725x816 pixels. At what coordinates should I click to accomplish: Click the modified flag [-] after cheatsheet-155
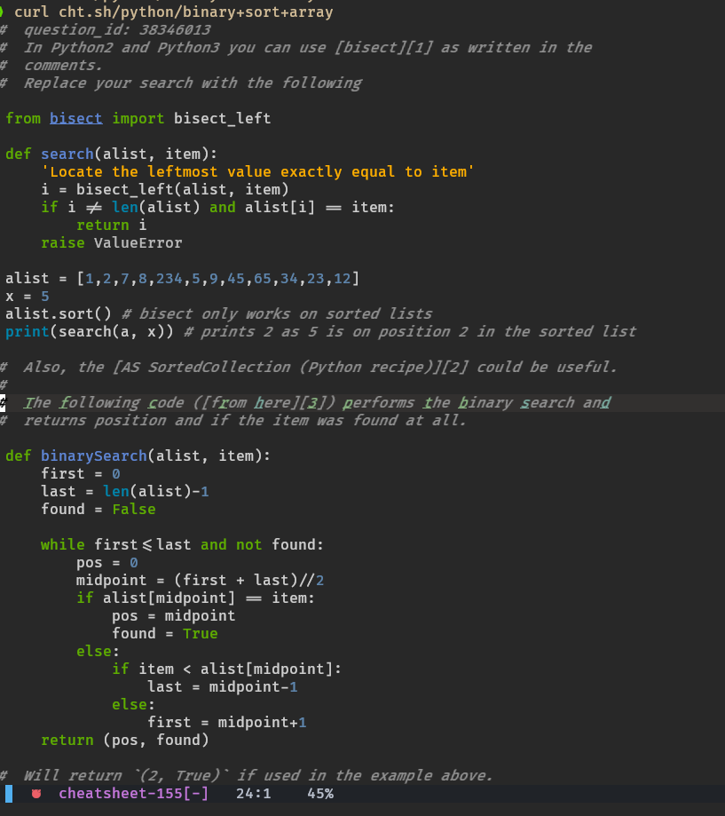coord(197,793)
